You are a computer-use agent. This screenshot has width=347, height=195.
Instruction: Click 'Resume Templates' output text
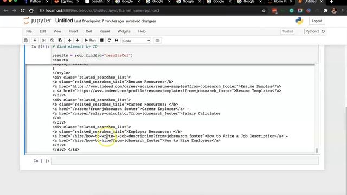[x=254, y=91]
